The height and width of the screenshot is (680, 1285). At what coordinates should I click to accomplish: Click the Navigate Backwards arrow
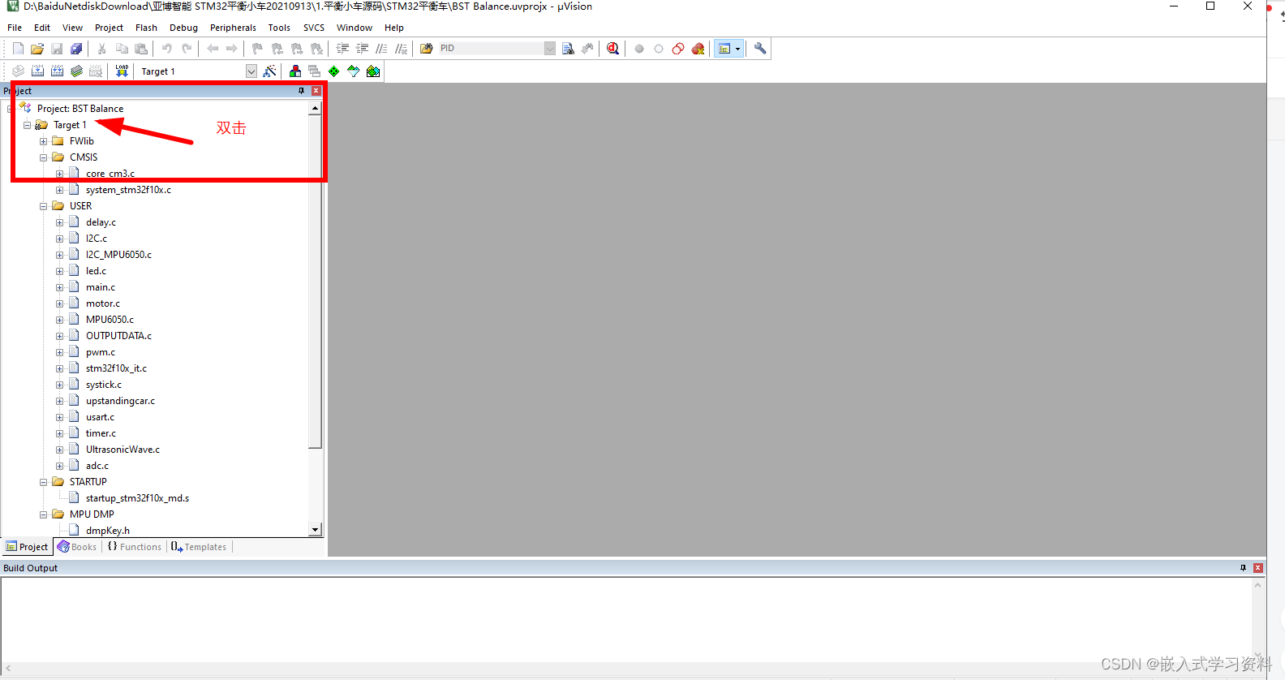213,49
